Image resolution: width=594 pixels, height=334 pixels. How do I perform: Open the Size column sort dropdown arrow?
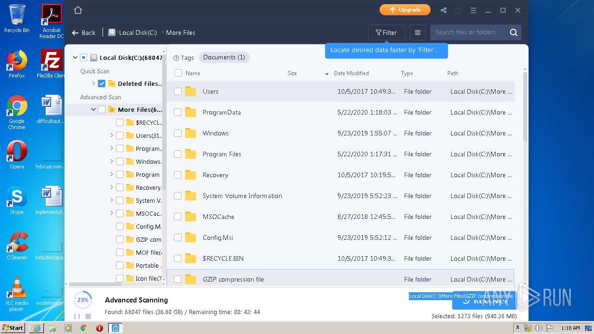click(327, 74)
